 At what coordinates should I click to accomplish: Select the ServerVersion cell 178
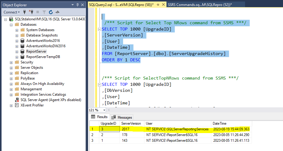click(x=132, y=135)
